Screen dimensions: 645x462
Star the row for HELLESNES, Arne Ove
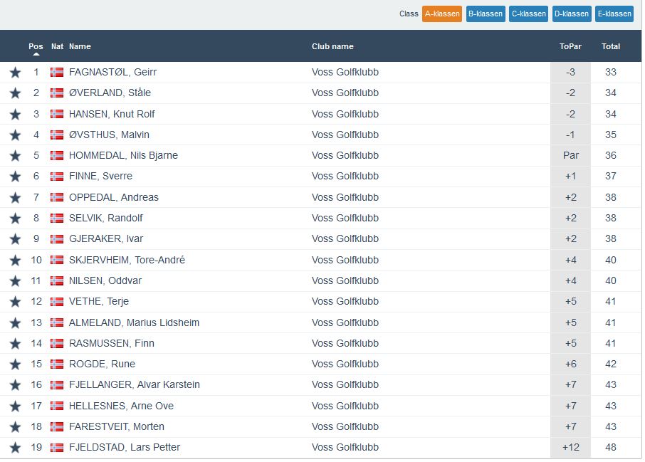[15, 406]
